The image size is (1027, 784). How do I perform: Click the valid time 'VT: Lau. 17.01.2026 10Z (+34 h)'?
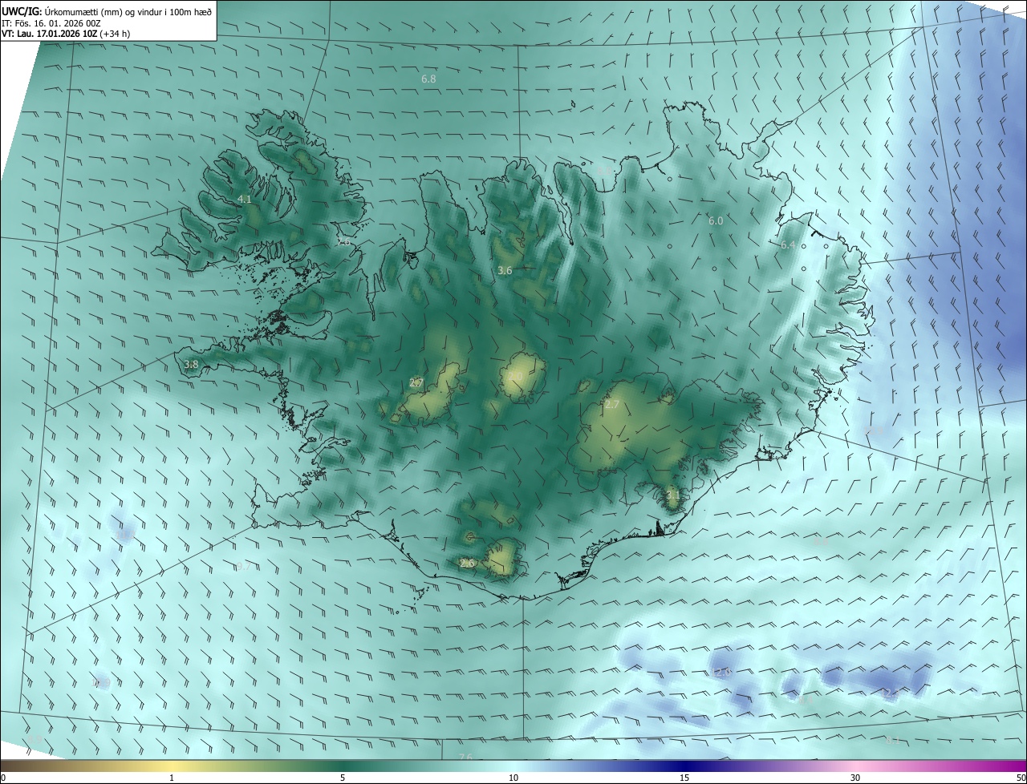[67, 34]
